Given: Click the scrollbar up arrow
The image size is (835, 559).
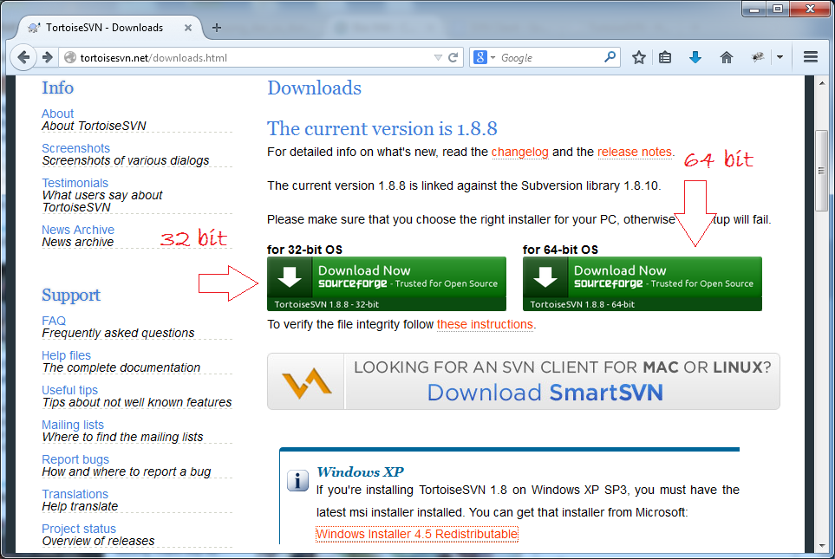Looking at the screenshot, I should (x=820, y=83).
